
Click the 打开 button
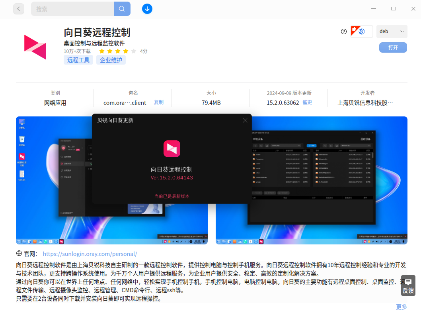[393, 47]
